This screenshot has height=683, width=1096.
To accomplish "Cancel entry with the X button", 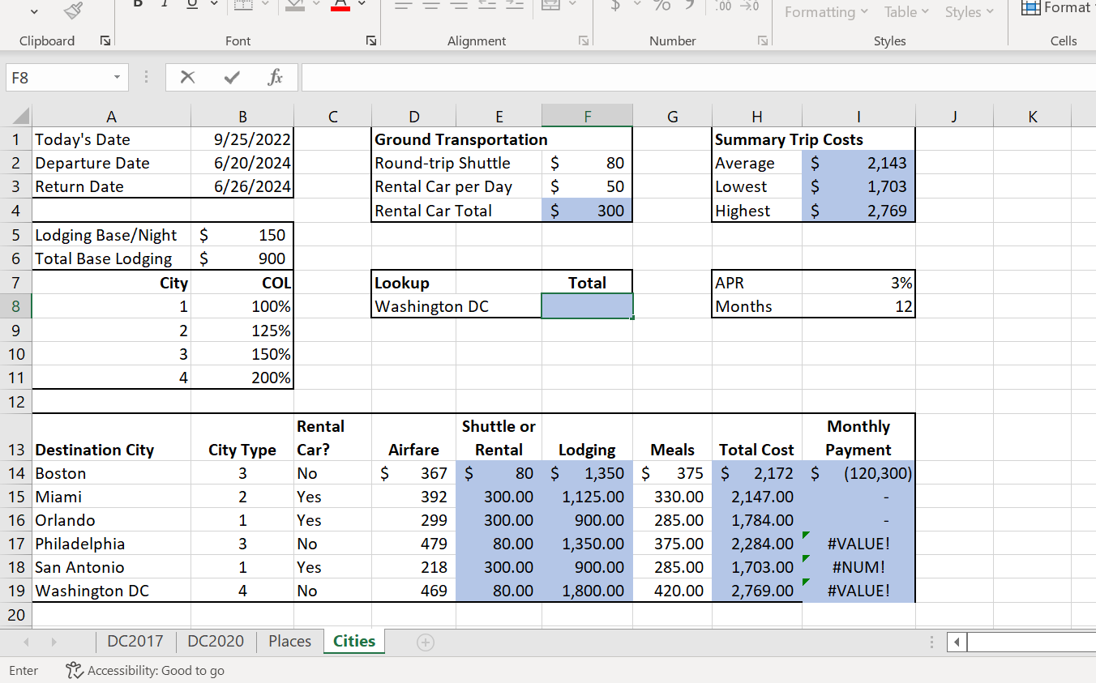I will point(187,77).
